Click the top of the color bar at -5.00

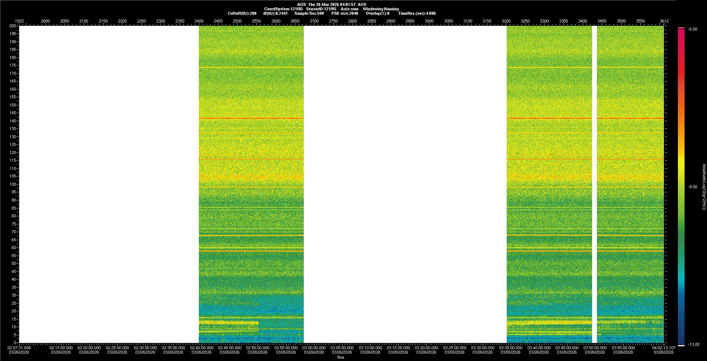coord(681,28)
